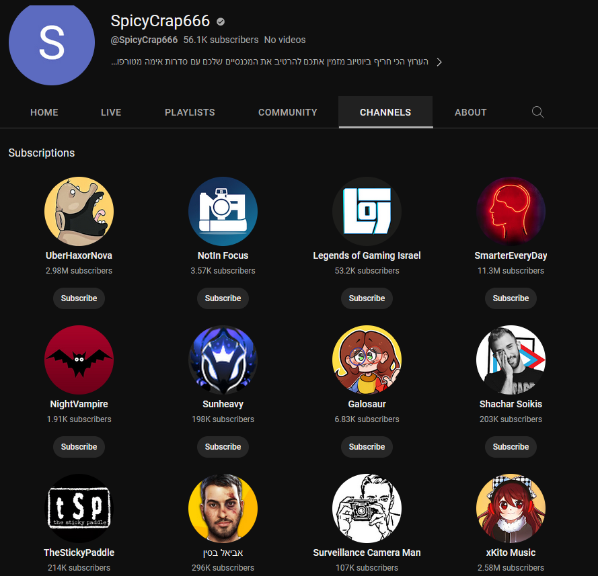Open Sunheavy channel avatar
This screenshot has height=576, width=598.
tap(223, 360)
